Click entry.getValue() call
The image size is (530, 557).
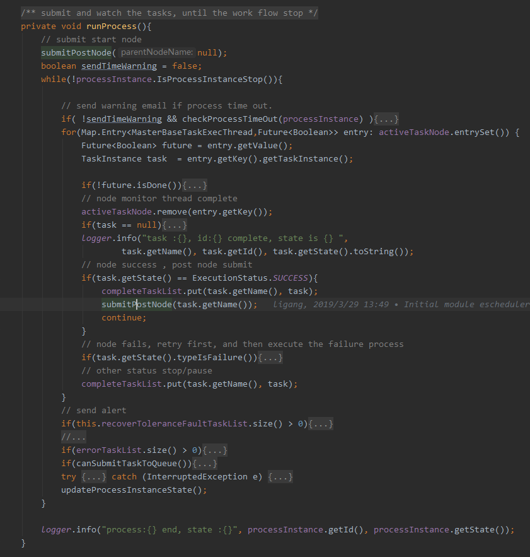pos(248,146)
